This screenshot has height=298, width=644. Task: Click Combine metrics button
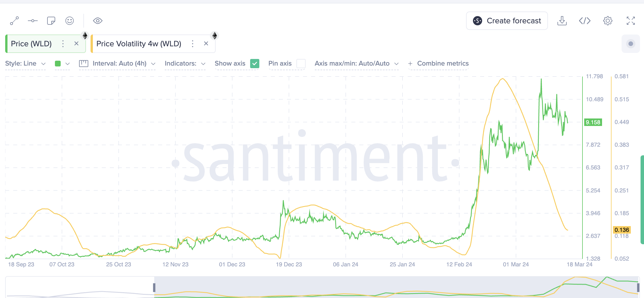[438, 64]
